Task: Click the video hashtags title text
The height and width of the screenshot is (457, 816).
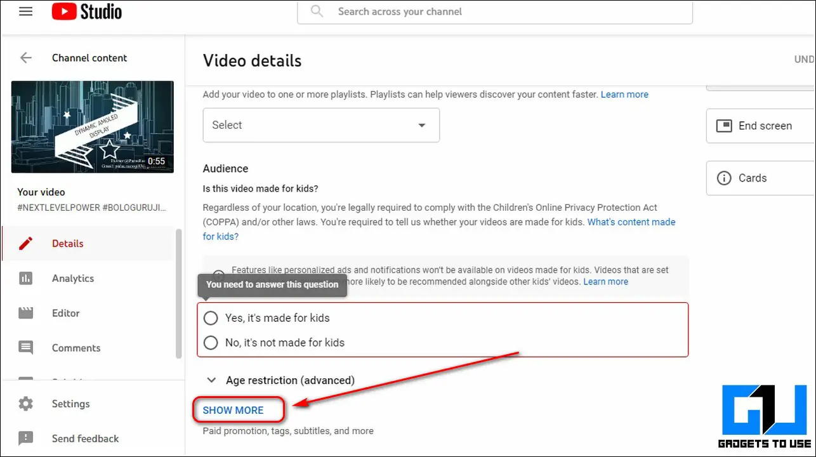Action: point(92,208)
